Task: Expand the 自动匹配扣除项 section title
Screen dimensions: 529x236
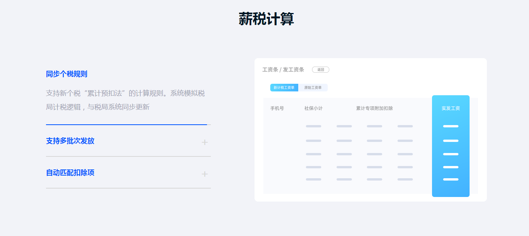Action: [x=70, y=173]
